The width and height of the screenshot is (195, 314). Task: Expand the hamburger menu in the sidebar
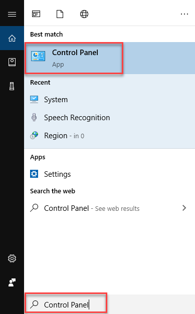[12, 14]
